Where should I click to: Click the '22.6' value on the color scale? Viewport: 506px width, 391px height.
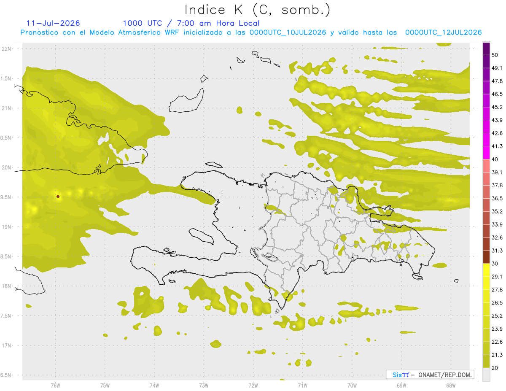(498, 342)
